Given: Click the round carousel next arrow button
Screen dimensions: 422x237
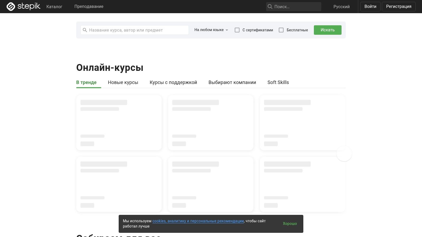Looking at the screenshot, I should click(x=344, y=154).
